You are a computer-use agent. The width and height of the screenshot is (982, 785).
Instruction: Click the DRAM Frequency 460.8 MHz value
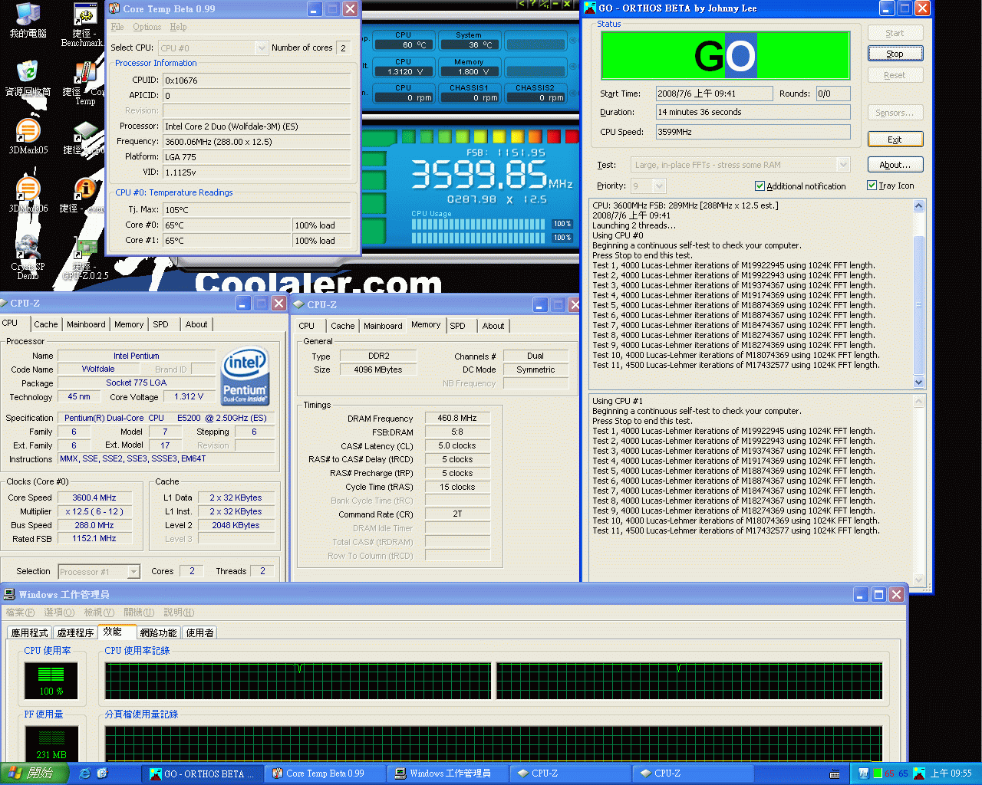[457, 419]
